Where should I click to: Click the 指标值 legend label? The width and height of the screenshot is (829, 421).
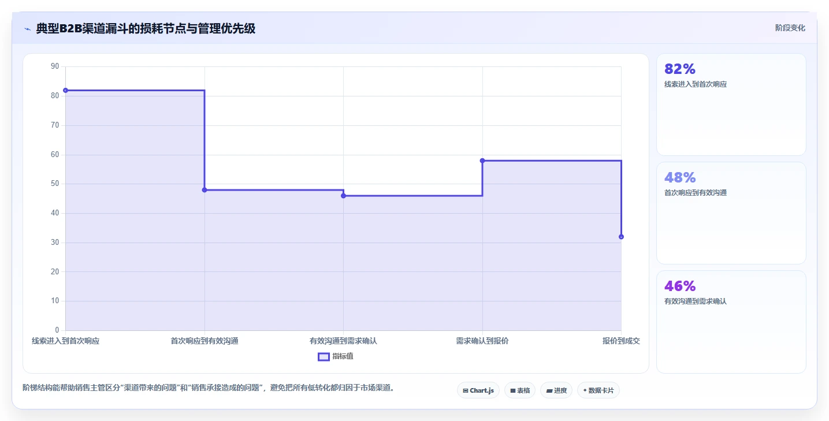point(343,357)
